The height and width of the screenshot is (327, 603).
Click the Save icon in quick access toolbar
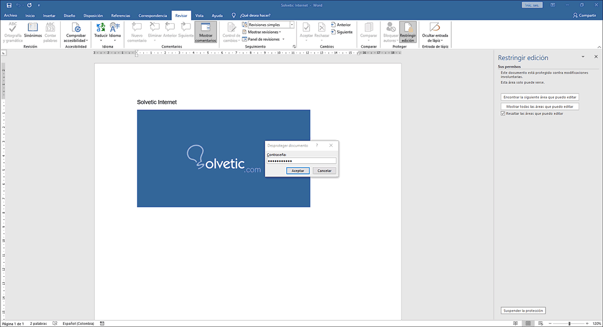pos(9,5)
